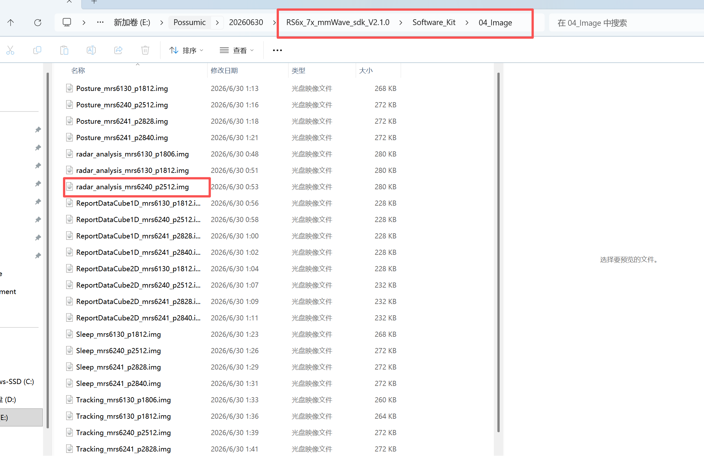
Task: Click the 04_Image breadcrumb
Action: click(495, 22)
